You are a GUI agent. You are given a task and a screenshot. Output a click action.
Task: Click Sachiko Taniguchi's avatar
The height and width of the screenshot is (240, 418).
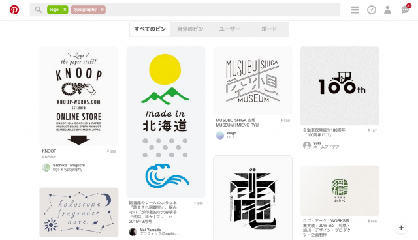tap(46, 168)
